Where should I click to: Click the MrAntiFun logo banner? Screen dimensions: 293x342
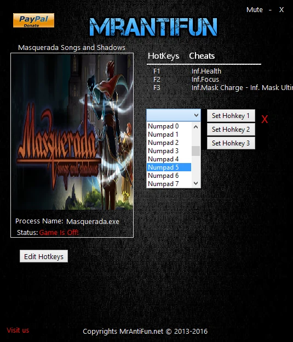click(153, 27)
